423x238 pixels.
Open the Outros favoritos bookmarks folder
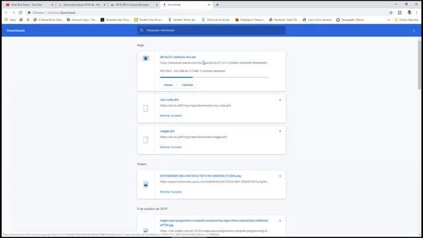pyautogui.click(x=406, y=20)
